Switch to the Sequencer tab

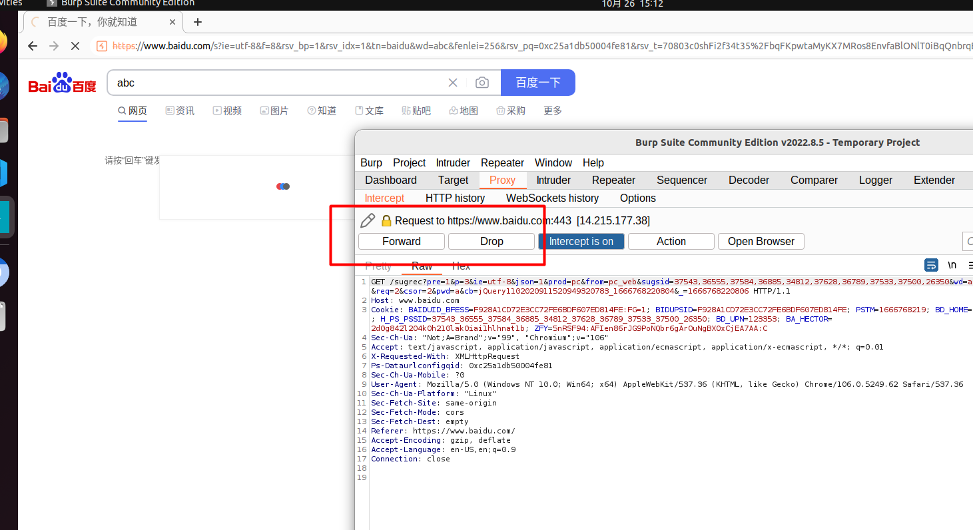pyautogui.click(x=682, y=180)
